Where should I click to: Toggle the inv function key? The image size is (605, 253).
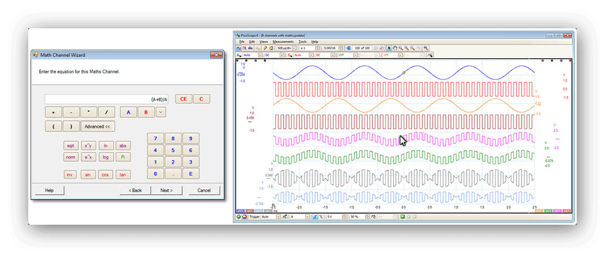(70, 175)
